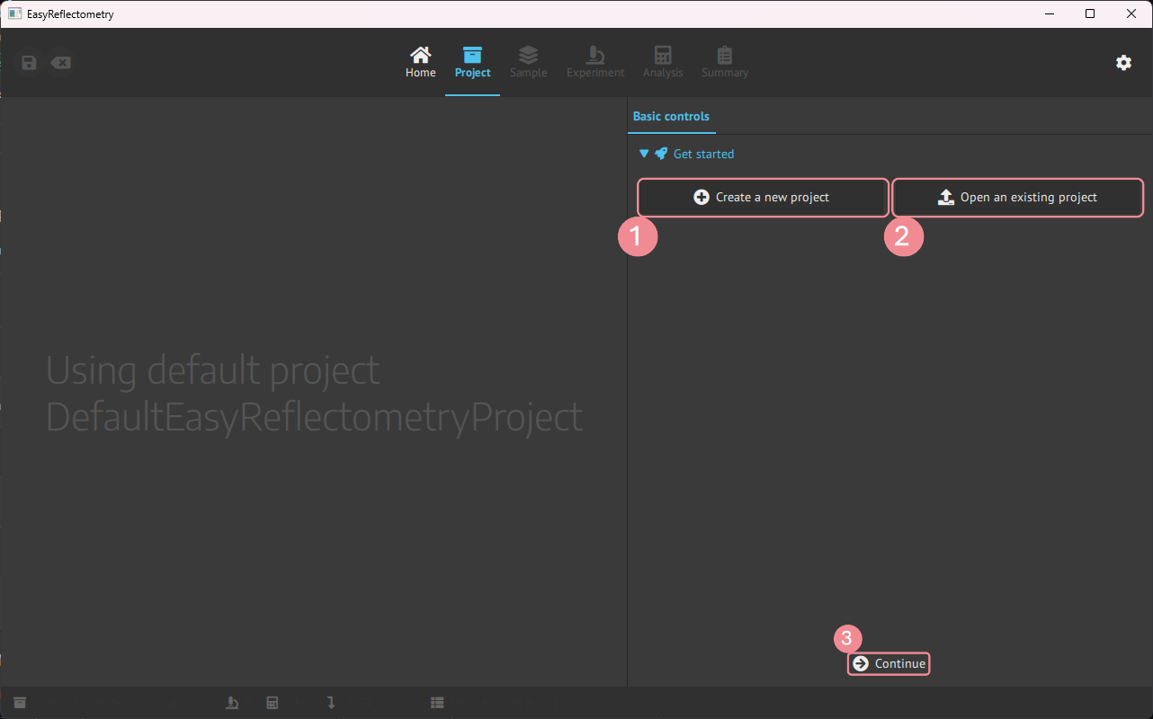Click the refnx calculator icon in status bar
The image size is (1153, 719).
coord(273,702)
